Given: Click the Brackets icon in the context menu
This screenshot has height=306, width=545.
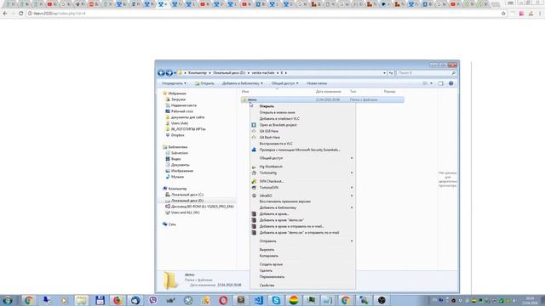Looking at the screenshot, I should tap(254, 125).
